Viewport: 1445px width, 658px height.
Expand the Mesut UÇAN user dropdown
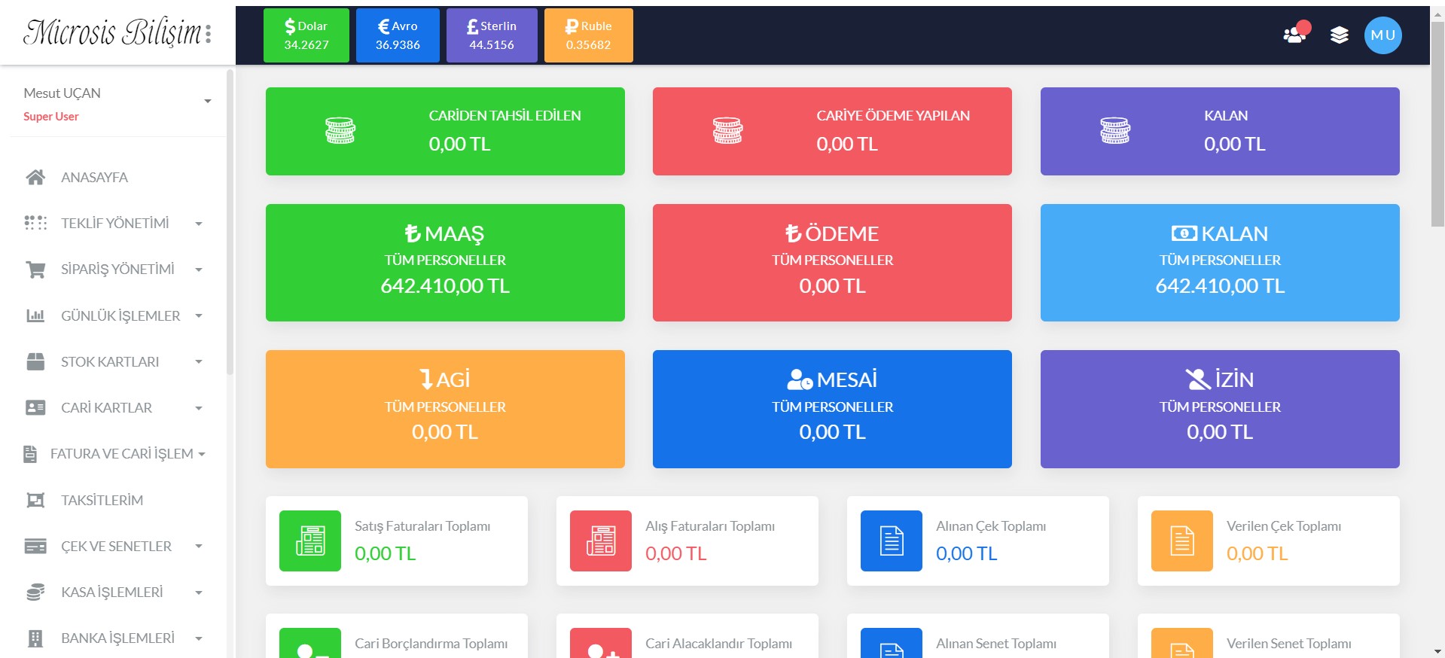(x=207, y=101)
